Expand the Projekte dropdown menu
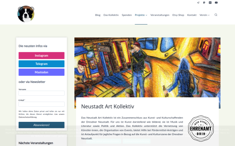Viewport: 235px width, 146px height. 141,15
